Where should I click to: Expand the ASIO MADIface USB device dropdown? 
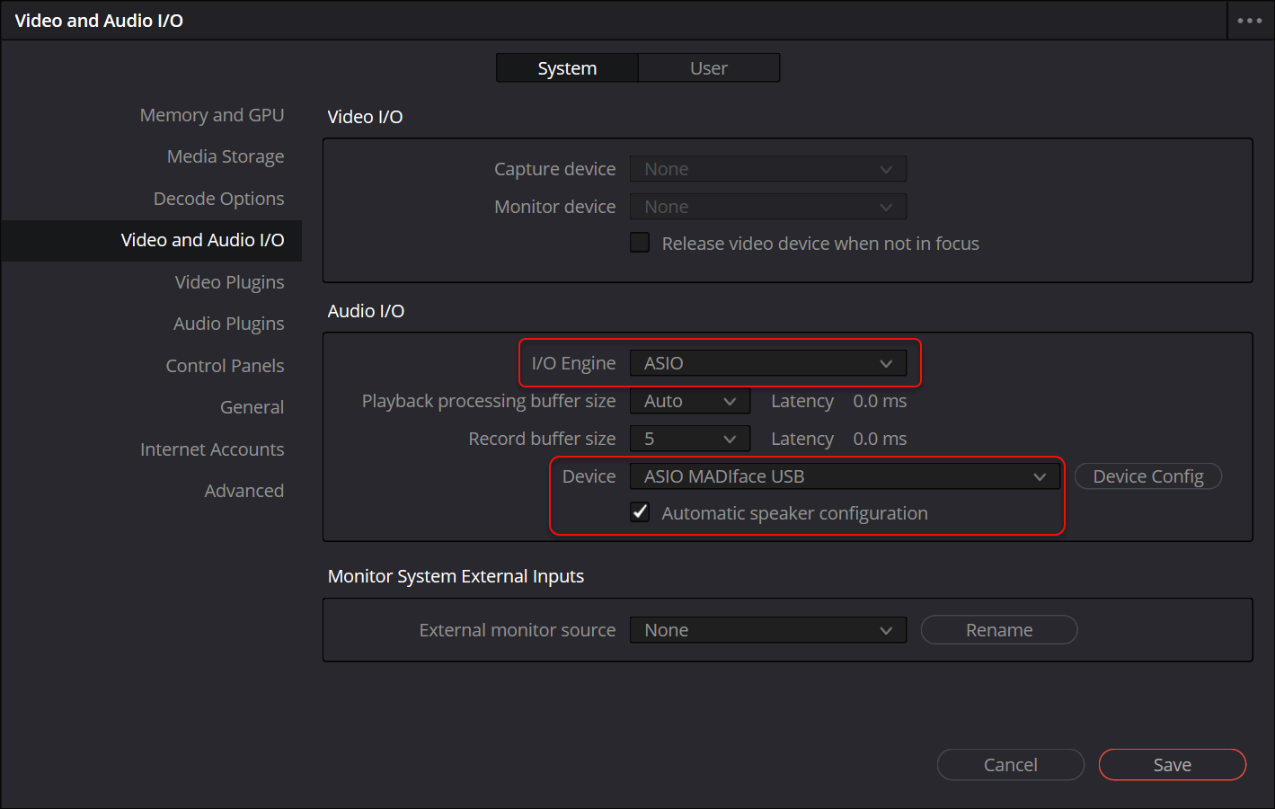point(845,476)
